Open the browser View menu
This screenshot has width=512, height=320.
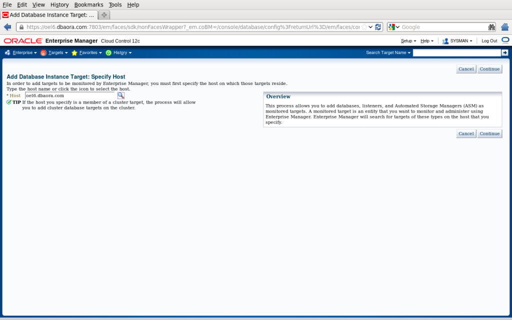pos(38,4)
